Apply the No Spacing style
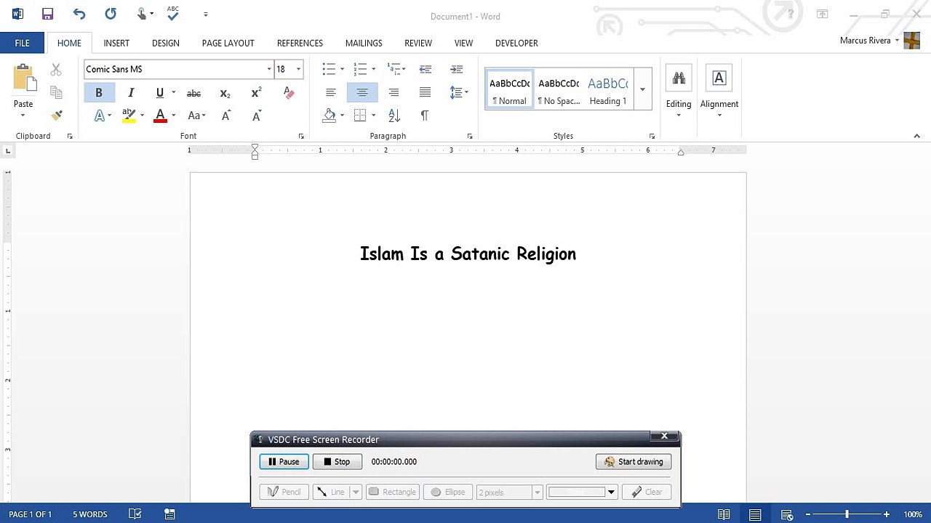931x523 pixels. tap(559, 89)
